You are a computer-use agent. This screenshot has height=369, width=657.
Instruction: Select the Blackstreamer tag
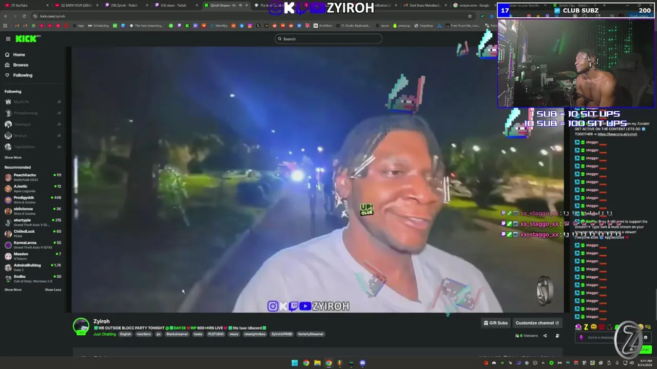coord(177,334)
